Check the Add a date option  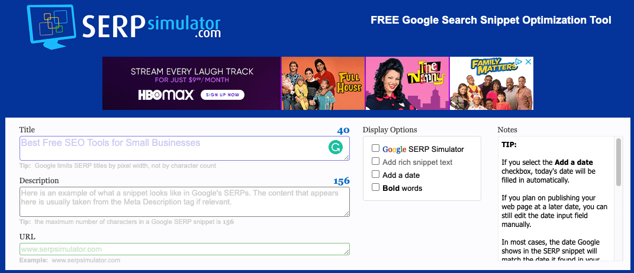[x=376, y=174]
